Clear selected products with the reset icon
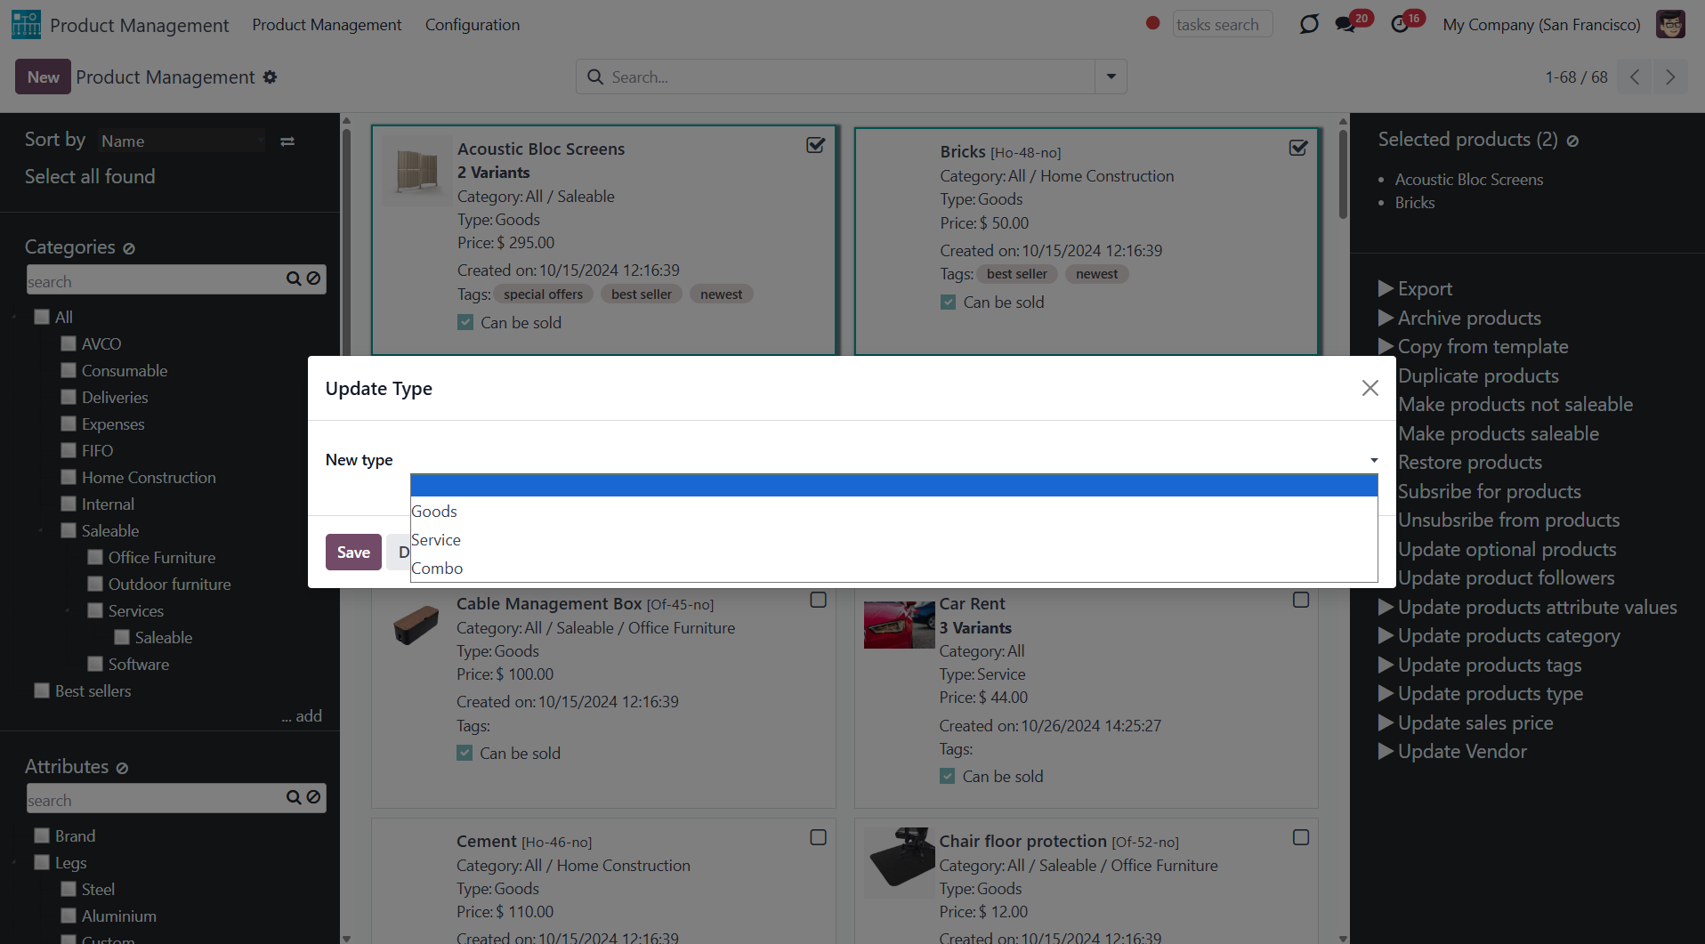 (x=1572, y=141)
